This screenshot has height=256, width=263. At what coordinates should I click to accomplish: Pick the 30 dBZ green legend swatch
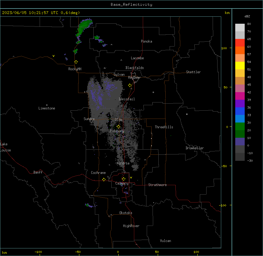pyautogui.click(x=240, y=126)
